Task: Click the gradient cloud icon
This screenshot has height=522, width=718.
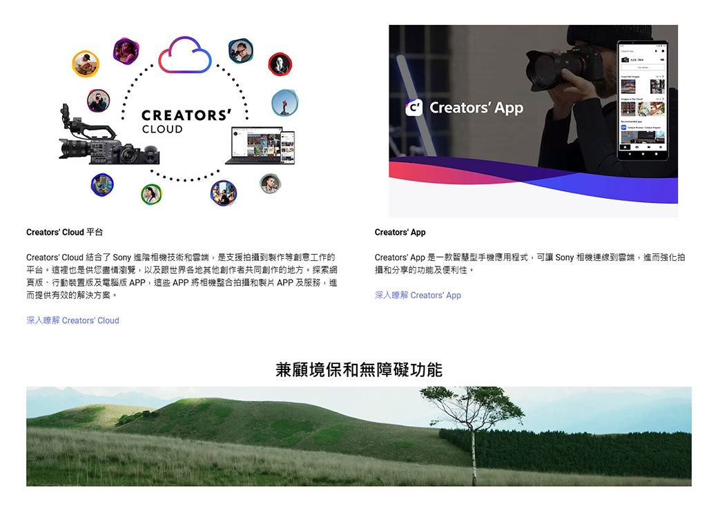Action: 184,55
